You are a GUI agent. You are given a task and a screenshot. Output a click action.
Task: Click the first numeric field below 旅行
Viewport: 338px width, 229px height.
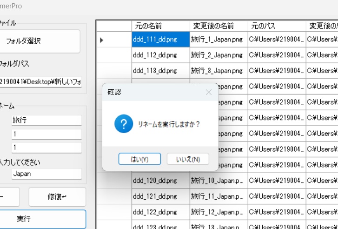point(46,134)
